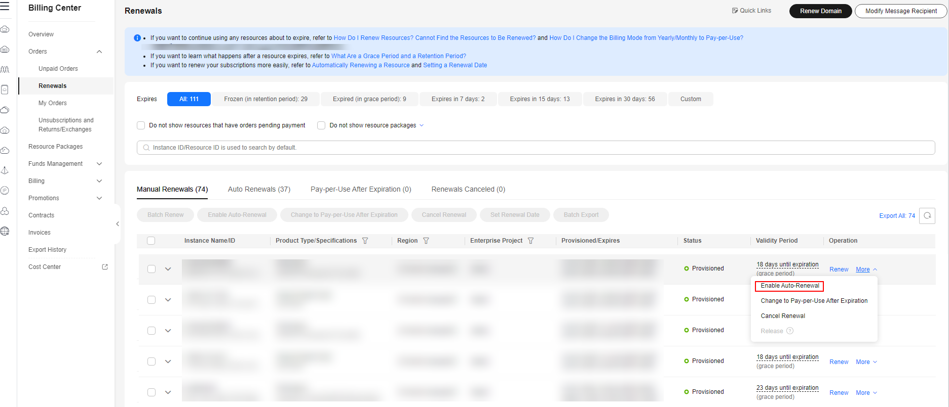Click Renew link in 23 days row

[x=839, y=393]
